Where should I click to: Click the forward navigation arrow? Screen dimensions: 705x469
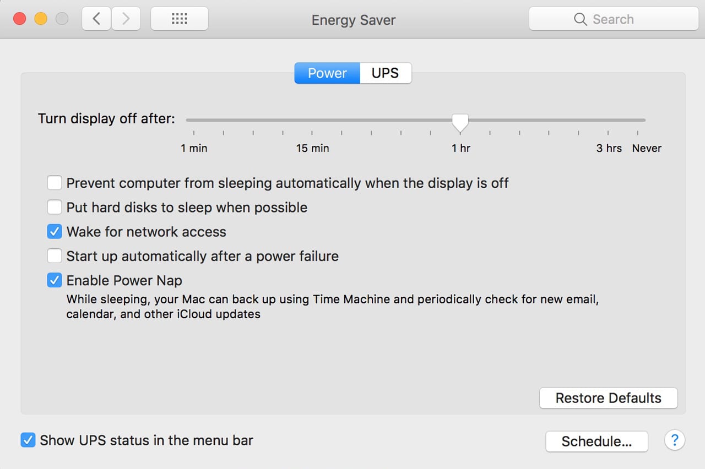click(126, 19)
